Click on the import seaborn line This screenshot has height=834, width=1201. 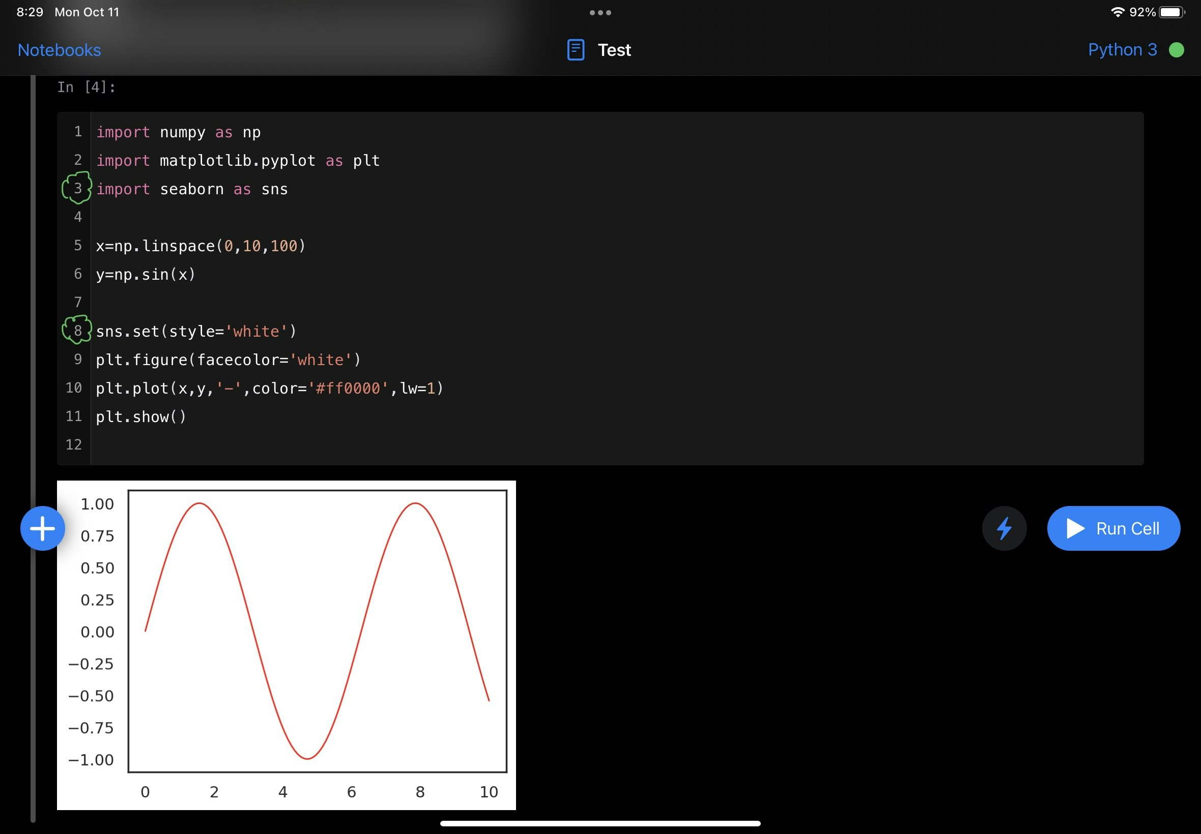[192, 189]
